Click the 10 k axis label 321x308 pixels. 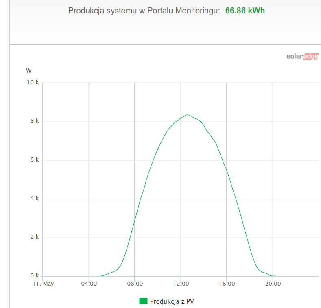pyautogui.click(x=33, y=82)
